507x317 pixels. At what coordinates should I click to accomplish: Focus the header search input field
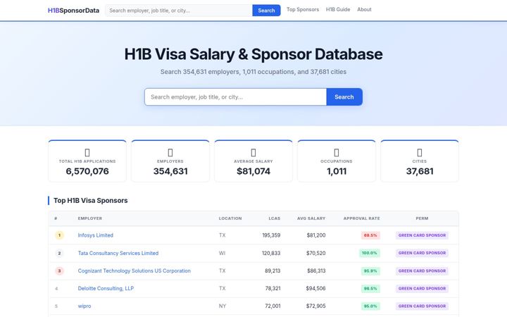pyautogui.click(x=179, y=11)
